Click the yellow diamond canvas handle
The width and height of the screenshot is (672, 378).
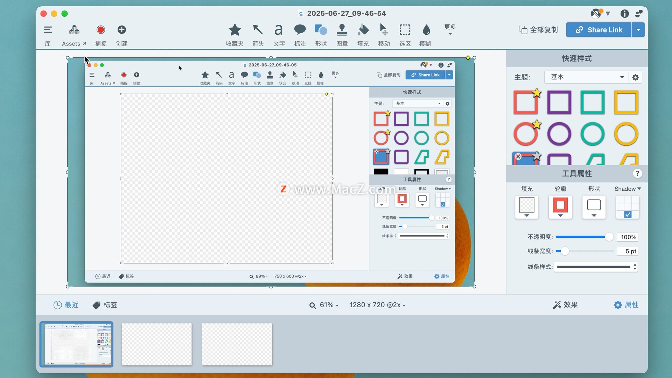pos(468,58)
